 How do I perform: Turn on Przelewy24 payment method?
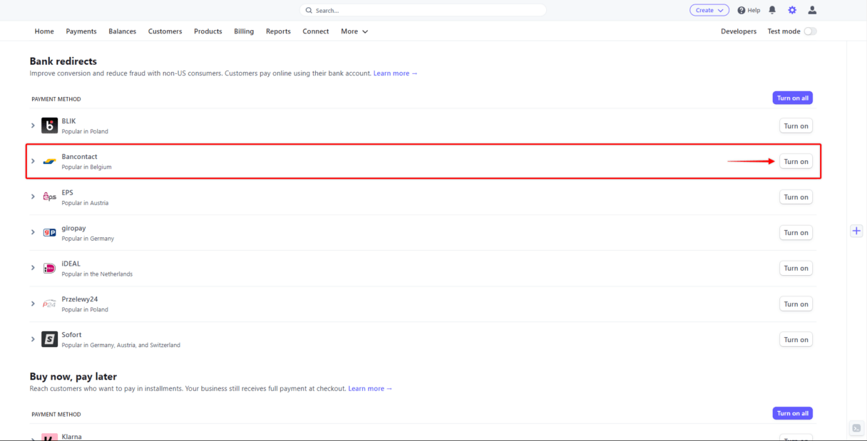coord(796,304)
